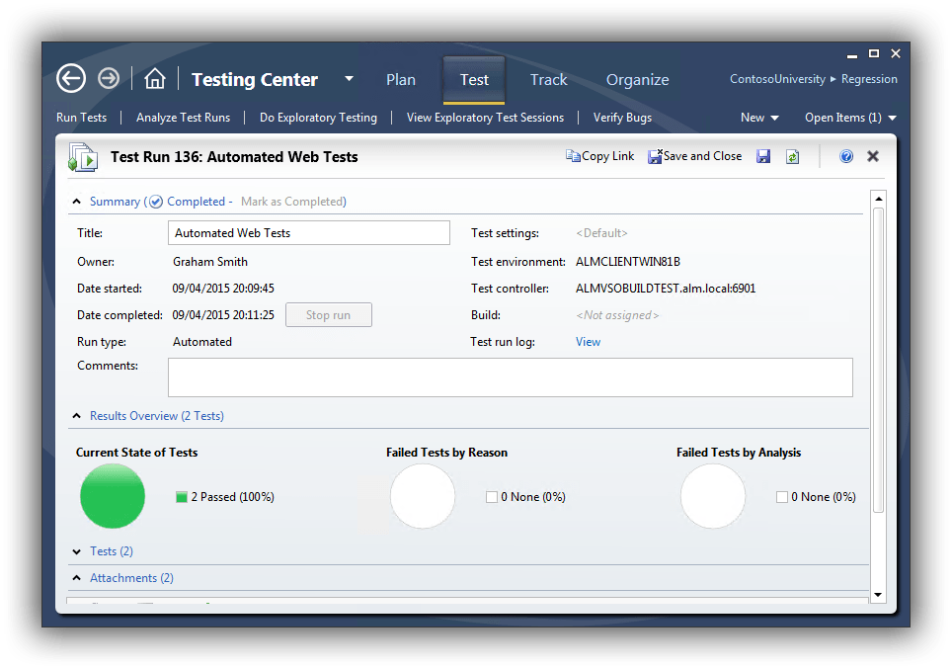Image resolution: width=952 pixels, height=669 pixels.
Task: Click the ContosoUniversity project link
Action: tap(777, 79)
